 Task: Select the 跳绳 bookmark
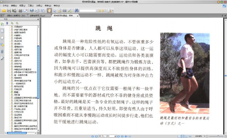(16, 92)
